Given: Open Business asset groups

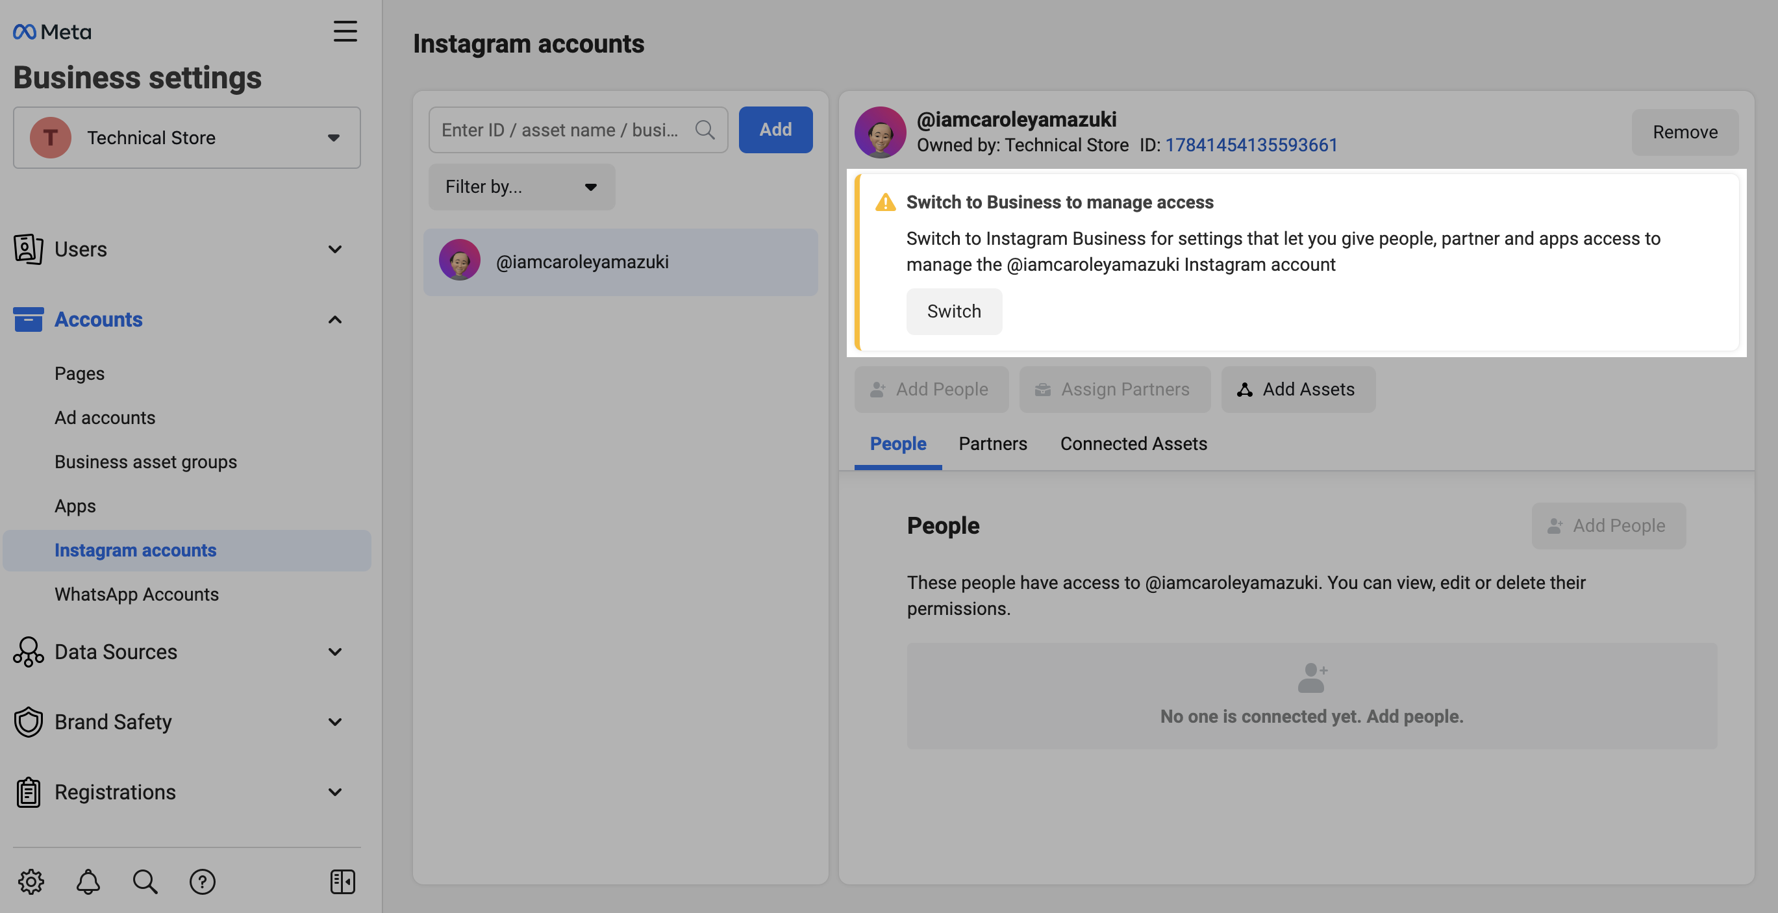Looking at the screenshot, I should [x=145, y=462].
